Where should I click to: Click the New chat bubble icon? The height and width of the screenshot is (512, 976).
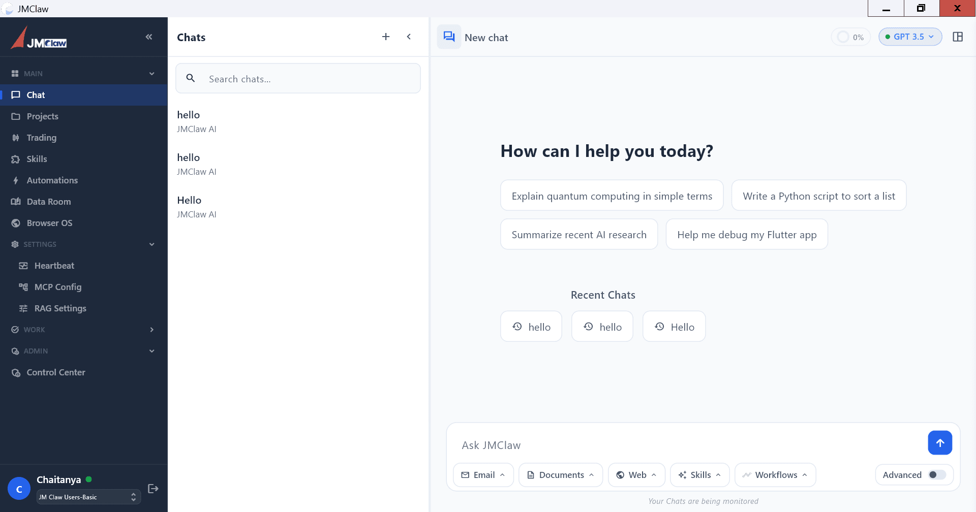449,37
